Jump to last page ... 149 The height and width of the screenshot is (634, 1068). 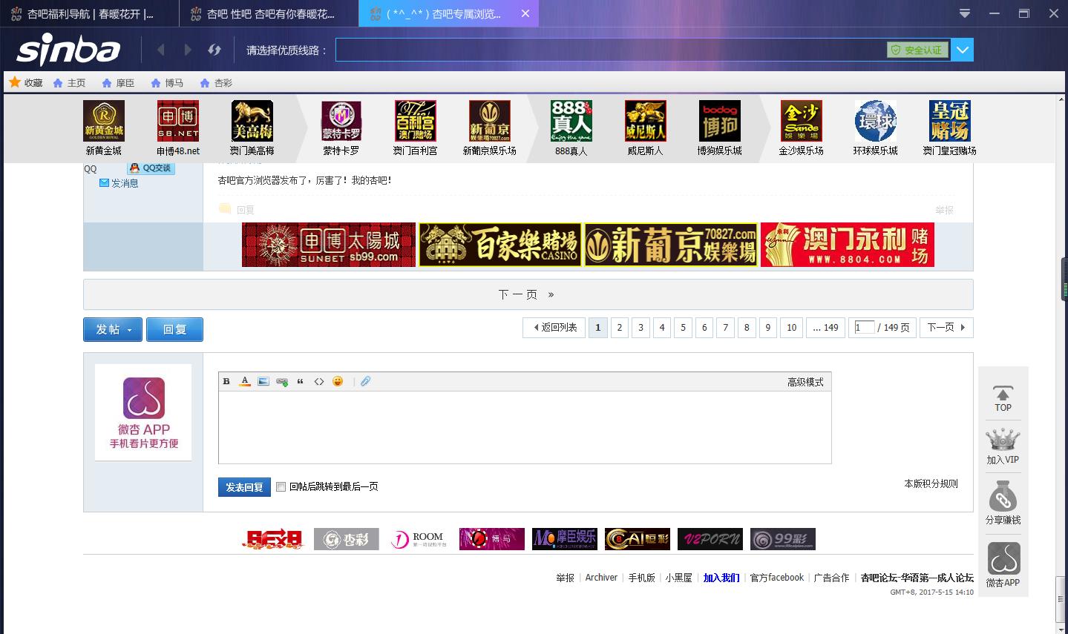click(x=825, y=327)
